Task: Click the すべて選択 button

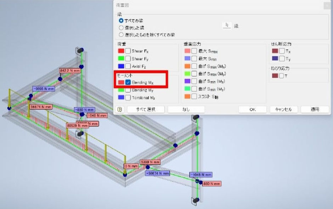Action: (146, 109)
